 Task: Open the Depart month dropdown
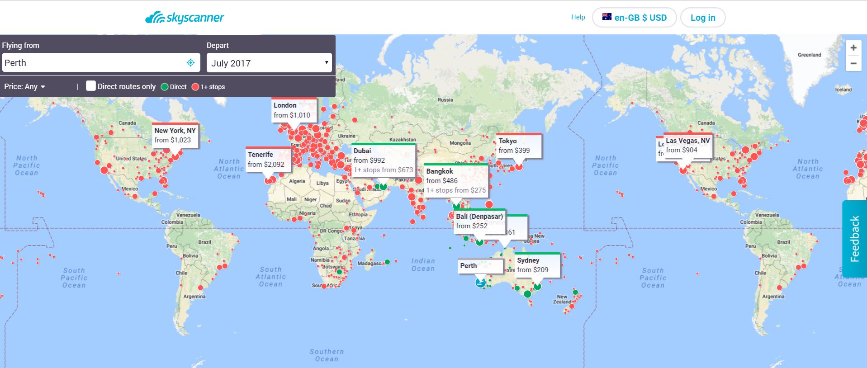click(269, 63)
